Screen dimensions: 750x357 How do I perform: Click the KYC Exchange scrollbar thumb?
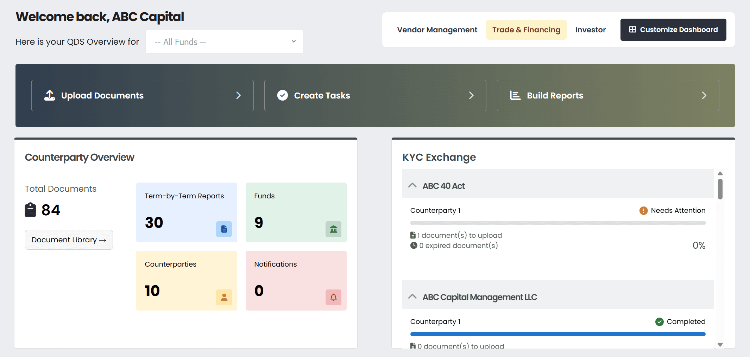720,189
